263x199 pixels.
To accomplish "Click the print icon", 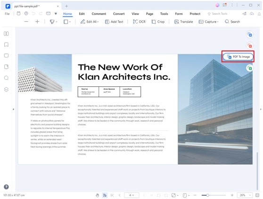I will tap(26, 13).
